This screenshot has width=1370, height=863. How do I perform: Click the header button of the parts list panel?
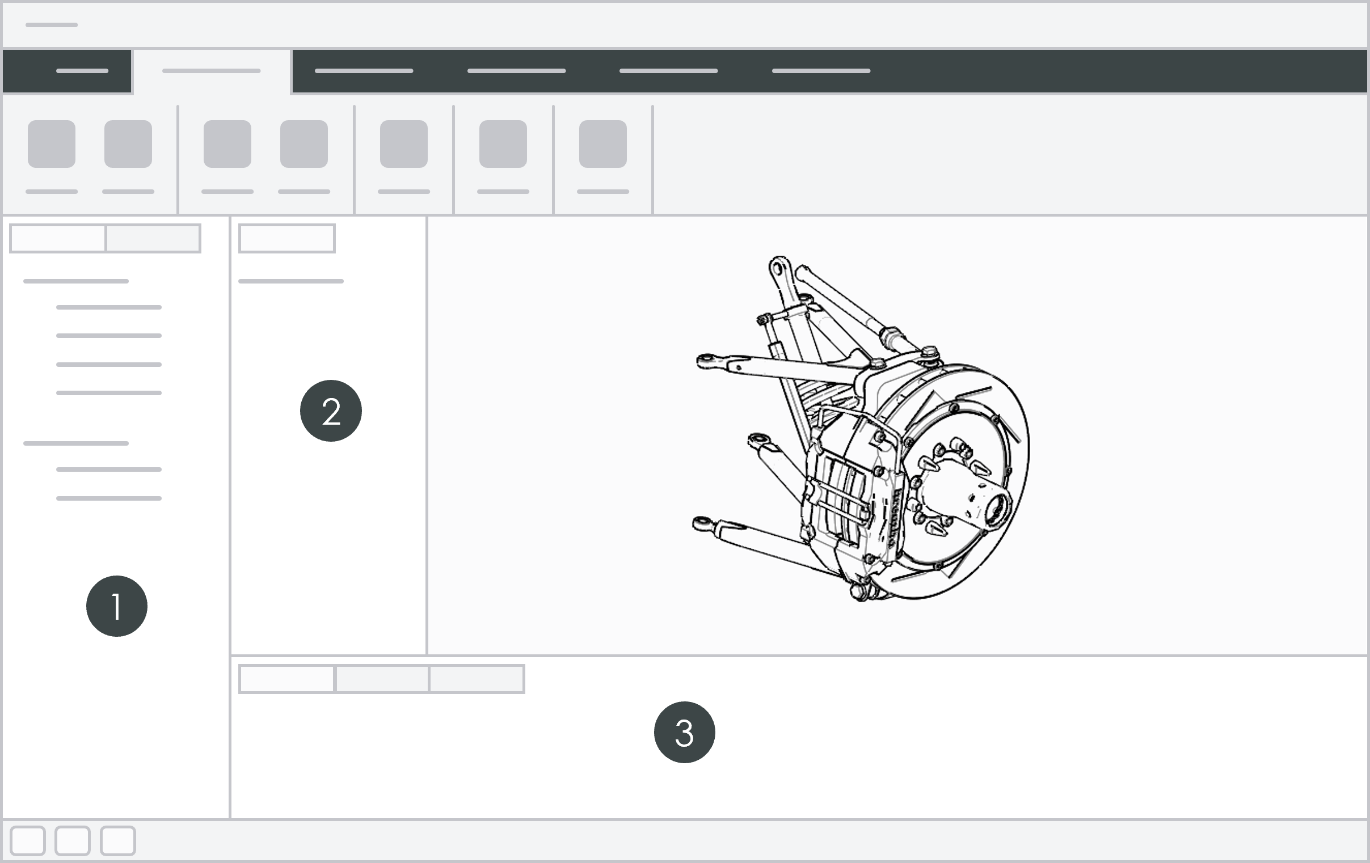287,237
